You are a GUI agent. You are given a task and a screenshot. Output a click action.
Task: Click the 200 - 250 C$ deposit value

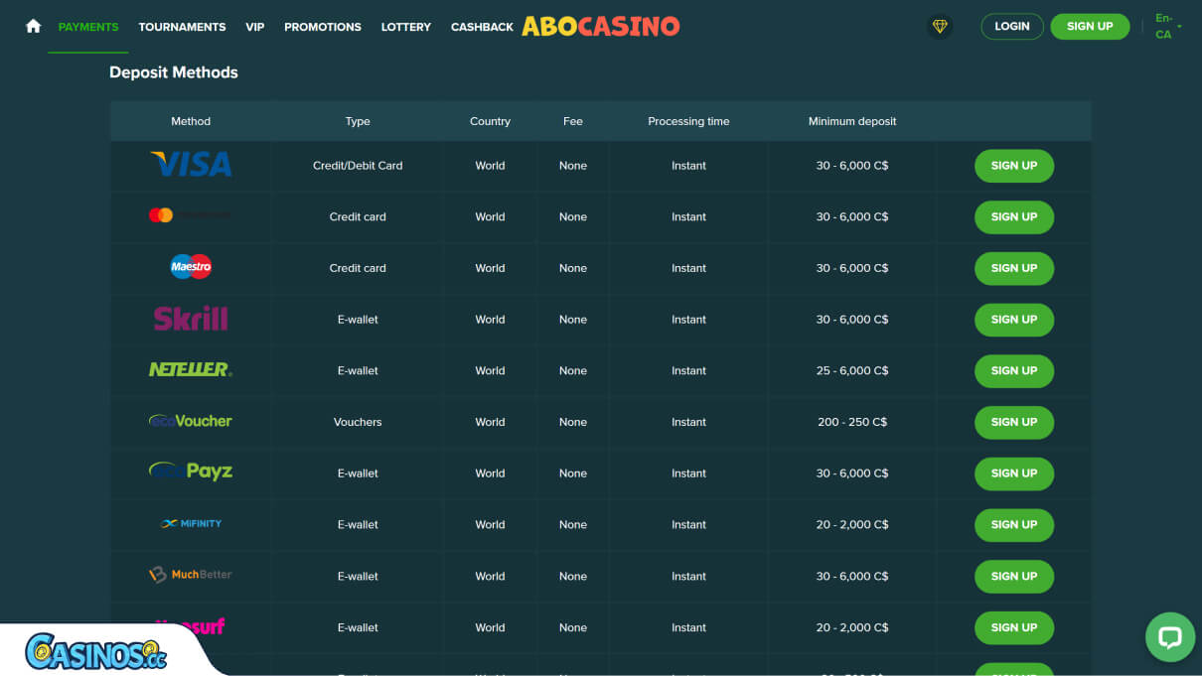pyautogui.click(x=852, y=422)
